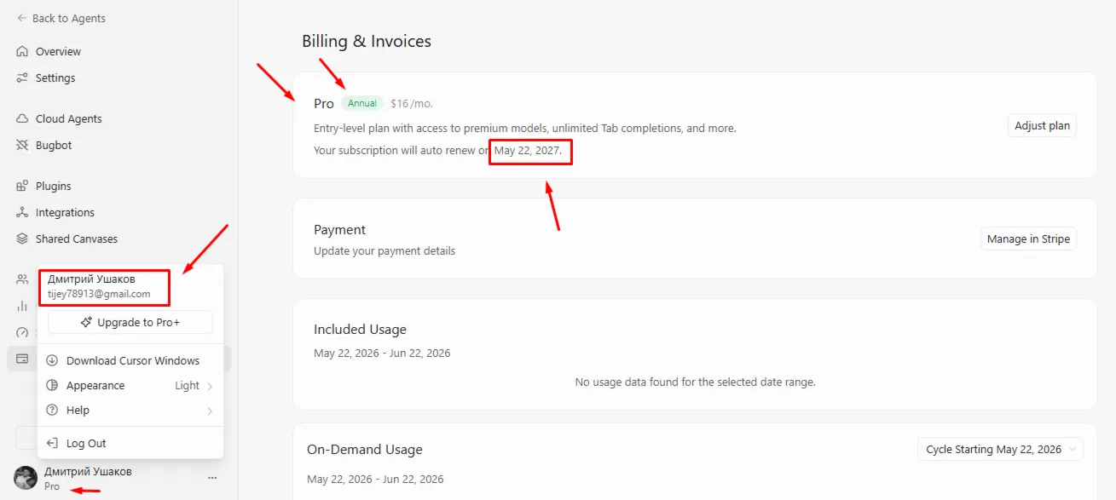Click the three-dot more options icon
1116x500 pixels.
tap(212, 479)
